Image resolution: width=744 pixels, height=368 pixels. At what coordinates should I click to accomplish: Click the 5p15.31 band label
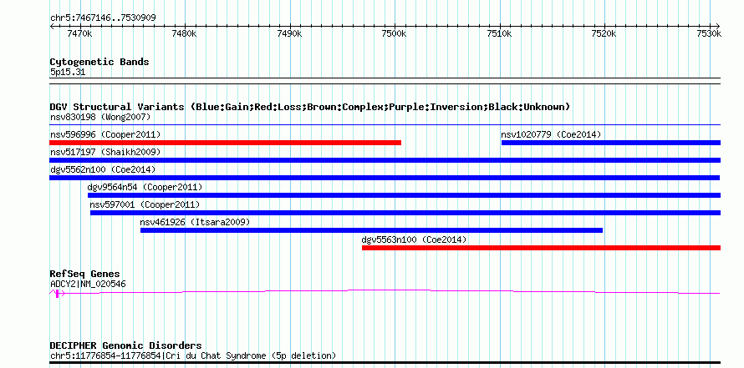(68, 73)
